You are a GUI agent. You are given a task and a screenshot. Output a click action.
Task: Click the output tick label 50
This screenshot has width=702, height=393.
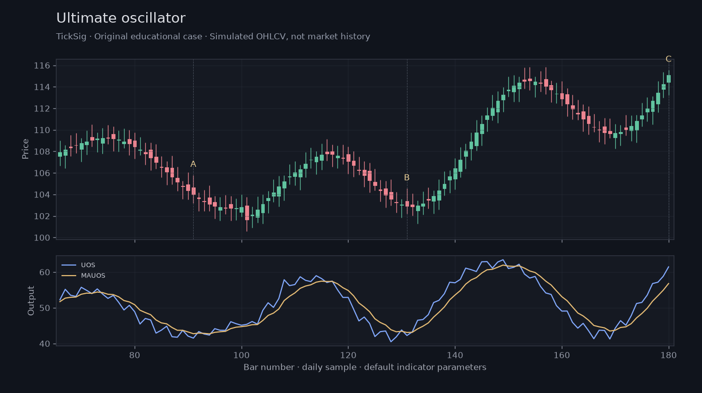[45, 308]
